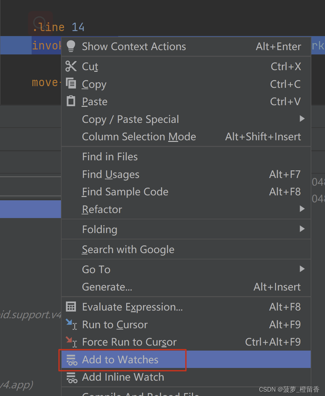Screen dimensions: 325x396
Task: Click the scissors Cut icon
Action: 71,66
